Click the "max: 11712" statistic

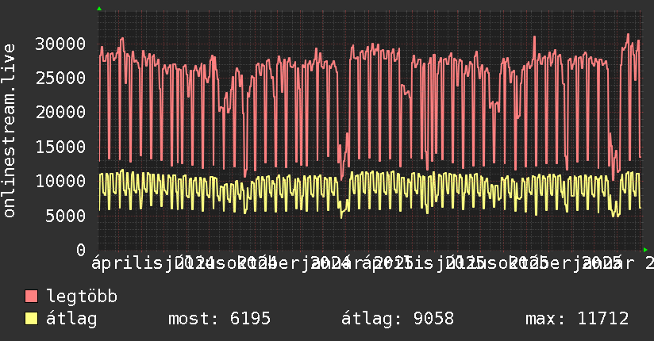pos(577,319)
